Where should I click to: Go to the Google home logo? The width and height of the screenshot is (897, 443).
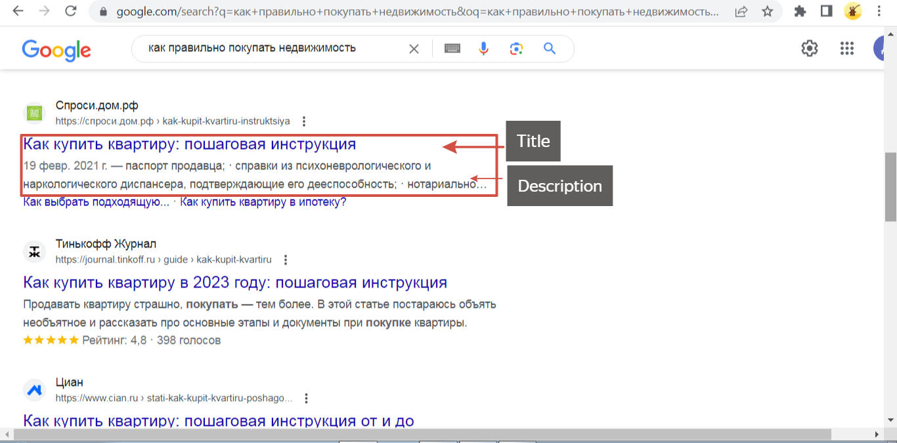click(56, 49)
